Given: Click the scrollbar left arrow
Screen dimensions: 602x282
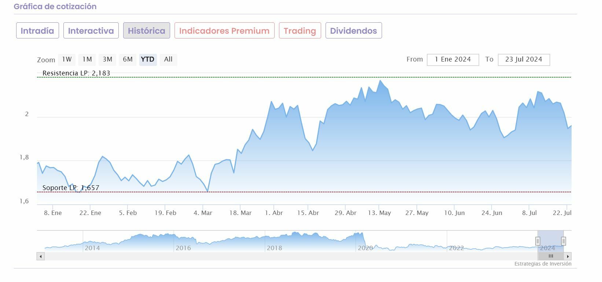Looking at the screenshot, I should click(x=40, y=256).
